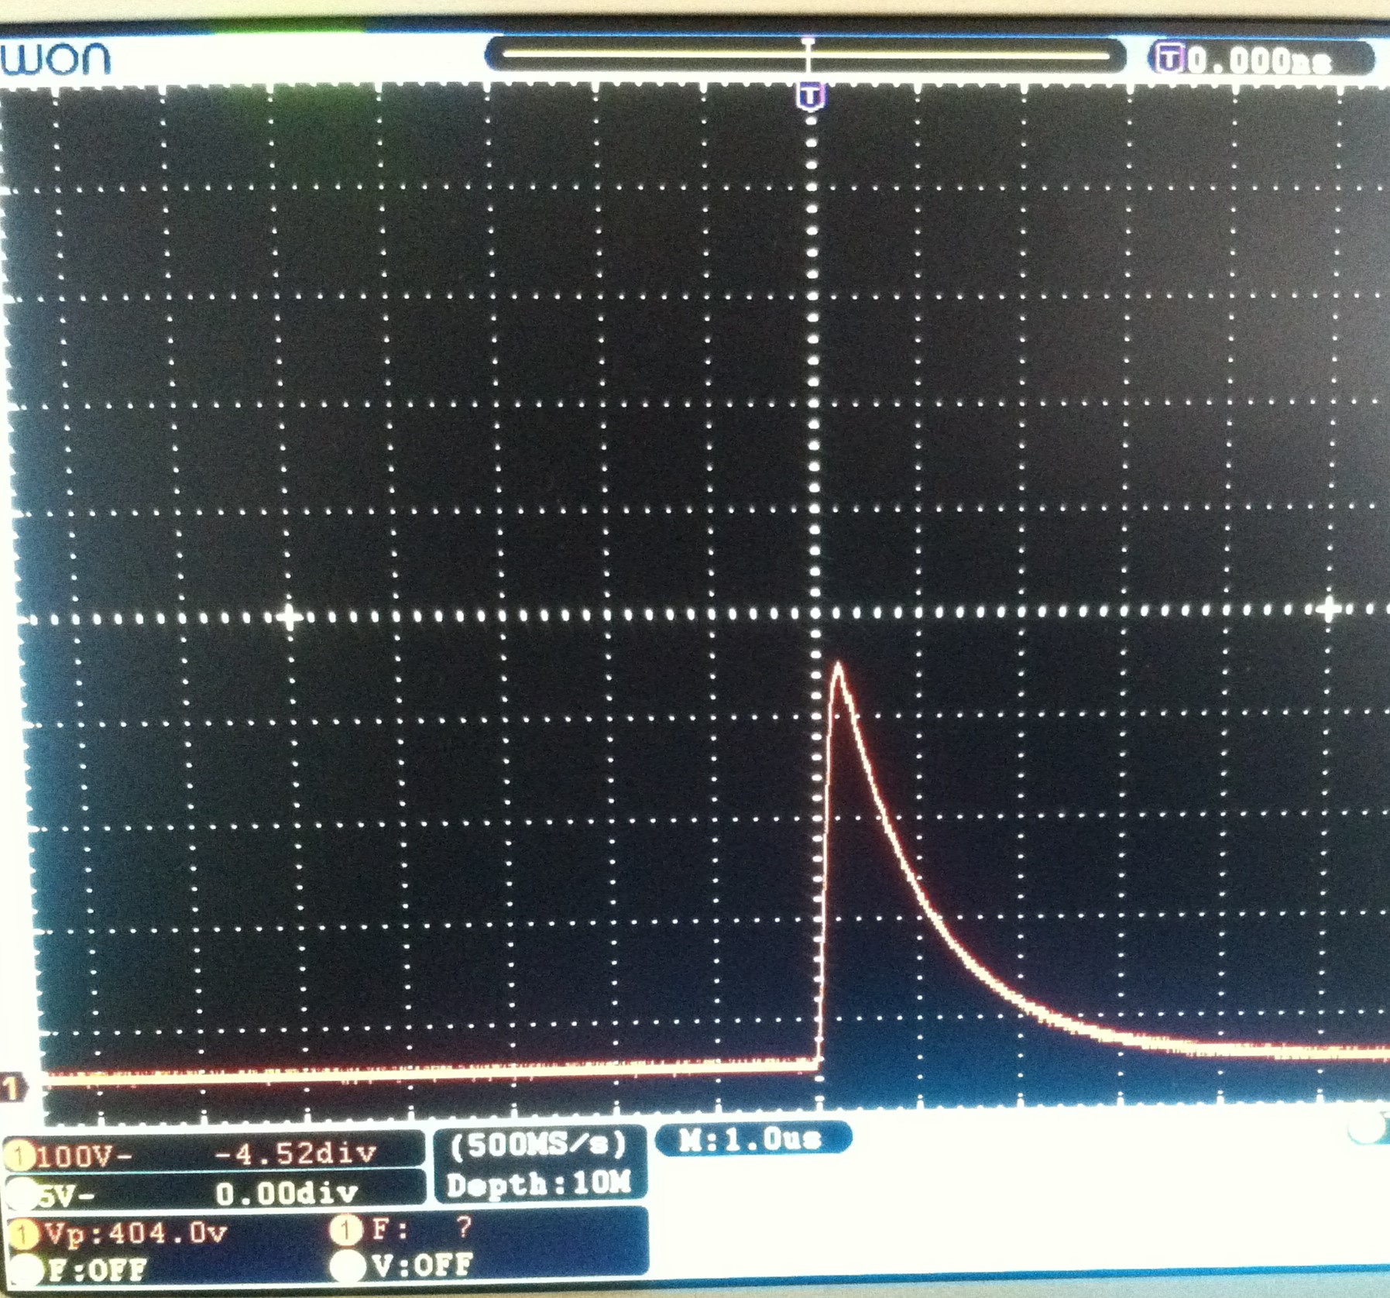The height and width of the screenshot is (1298, 1390).
Task: Click the OWON logo text
Action: [x=56, y=60]
